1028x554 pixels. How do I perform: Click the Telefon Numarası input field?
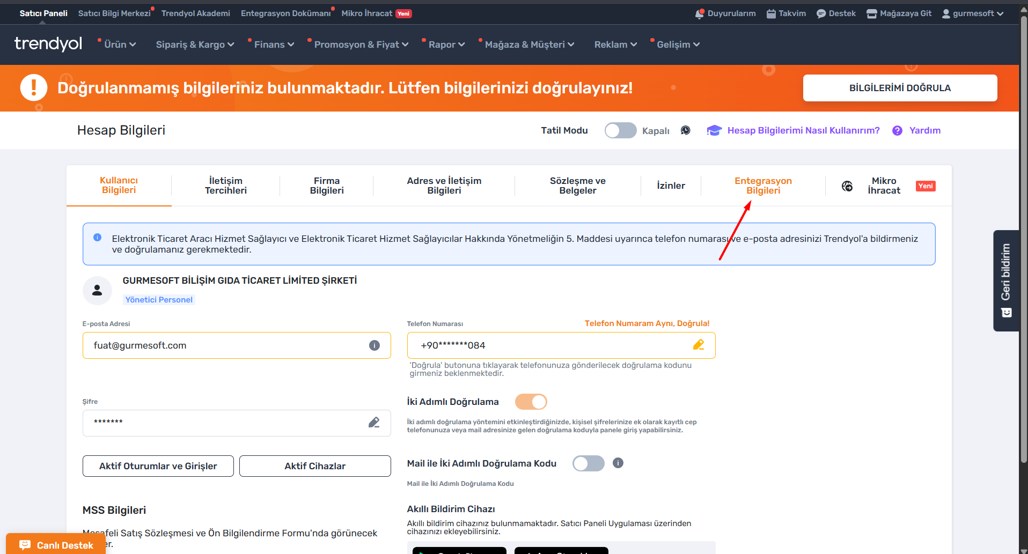coord(561,345)
